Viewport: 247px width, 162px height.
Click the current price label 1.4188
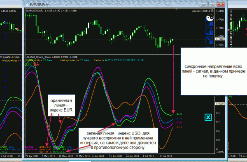pyautogui.click(x=220, y=39)
